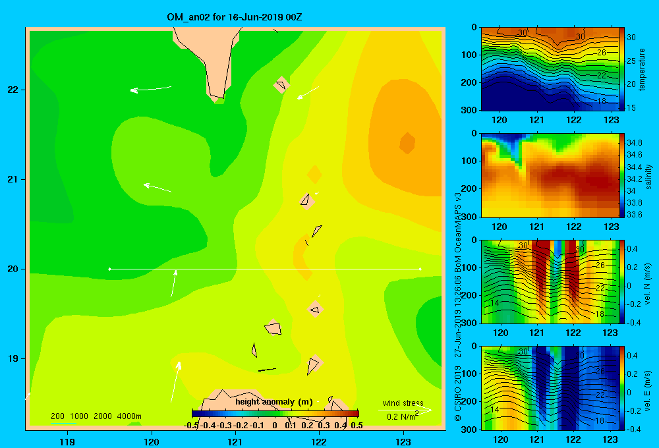Viewport: 659px width, 448px height.
Task: Click the rotated "vel. N (m/s)" label
Action: coord(647,284)
